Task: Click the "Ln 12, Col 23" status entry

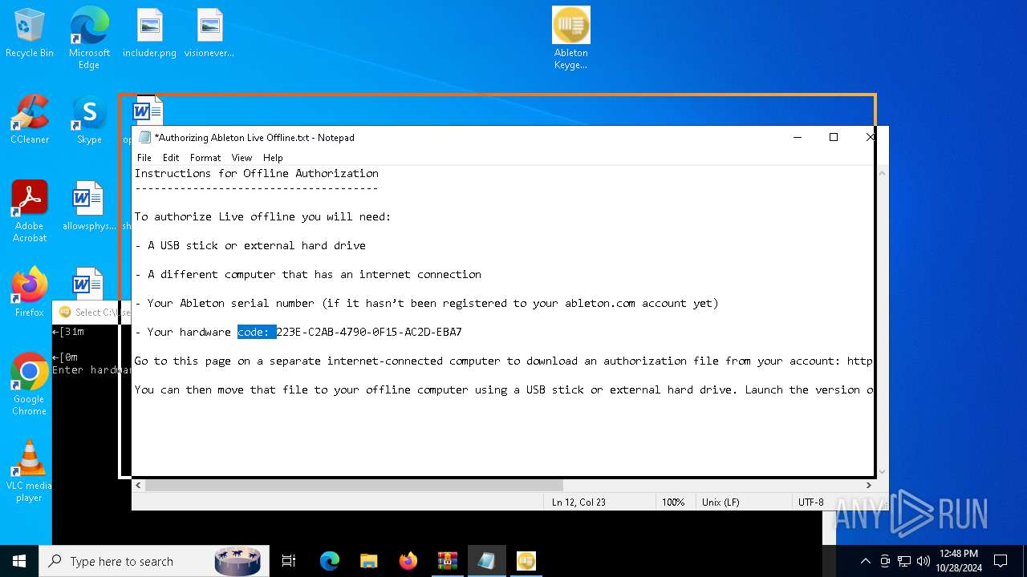Action: click(x=578, y=502)
